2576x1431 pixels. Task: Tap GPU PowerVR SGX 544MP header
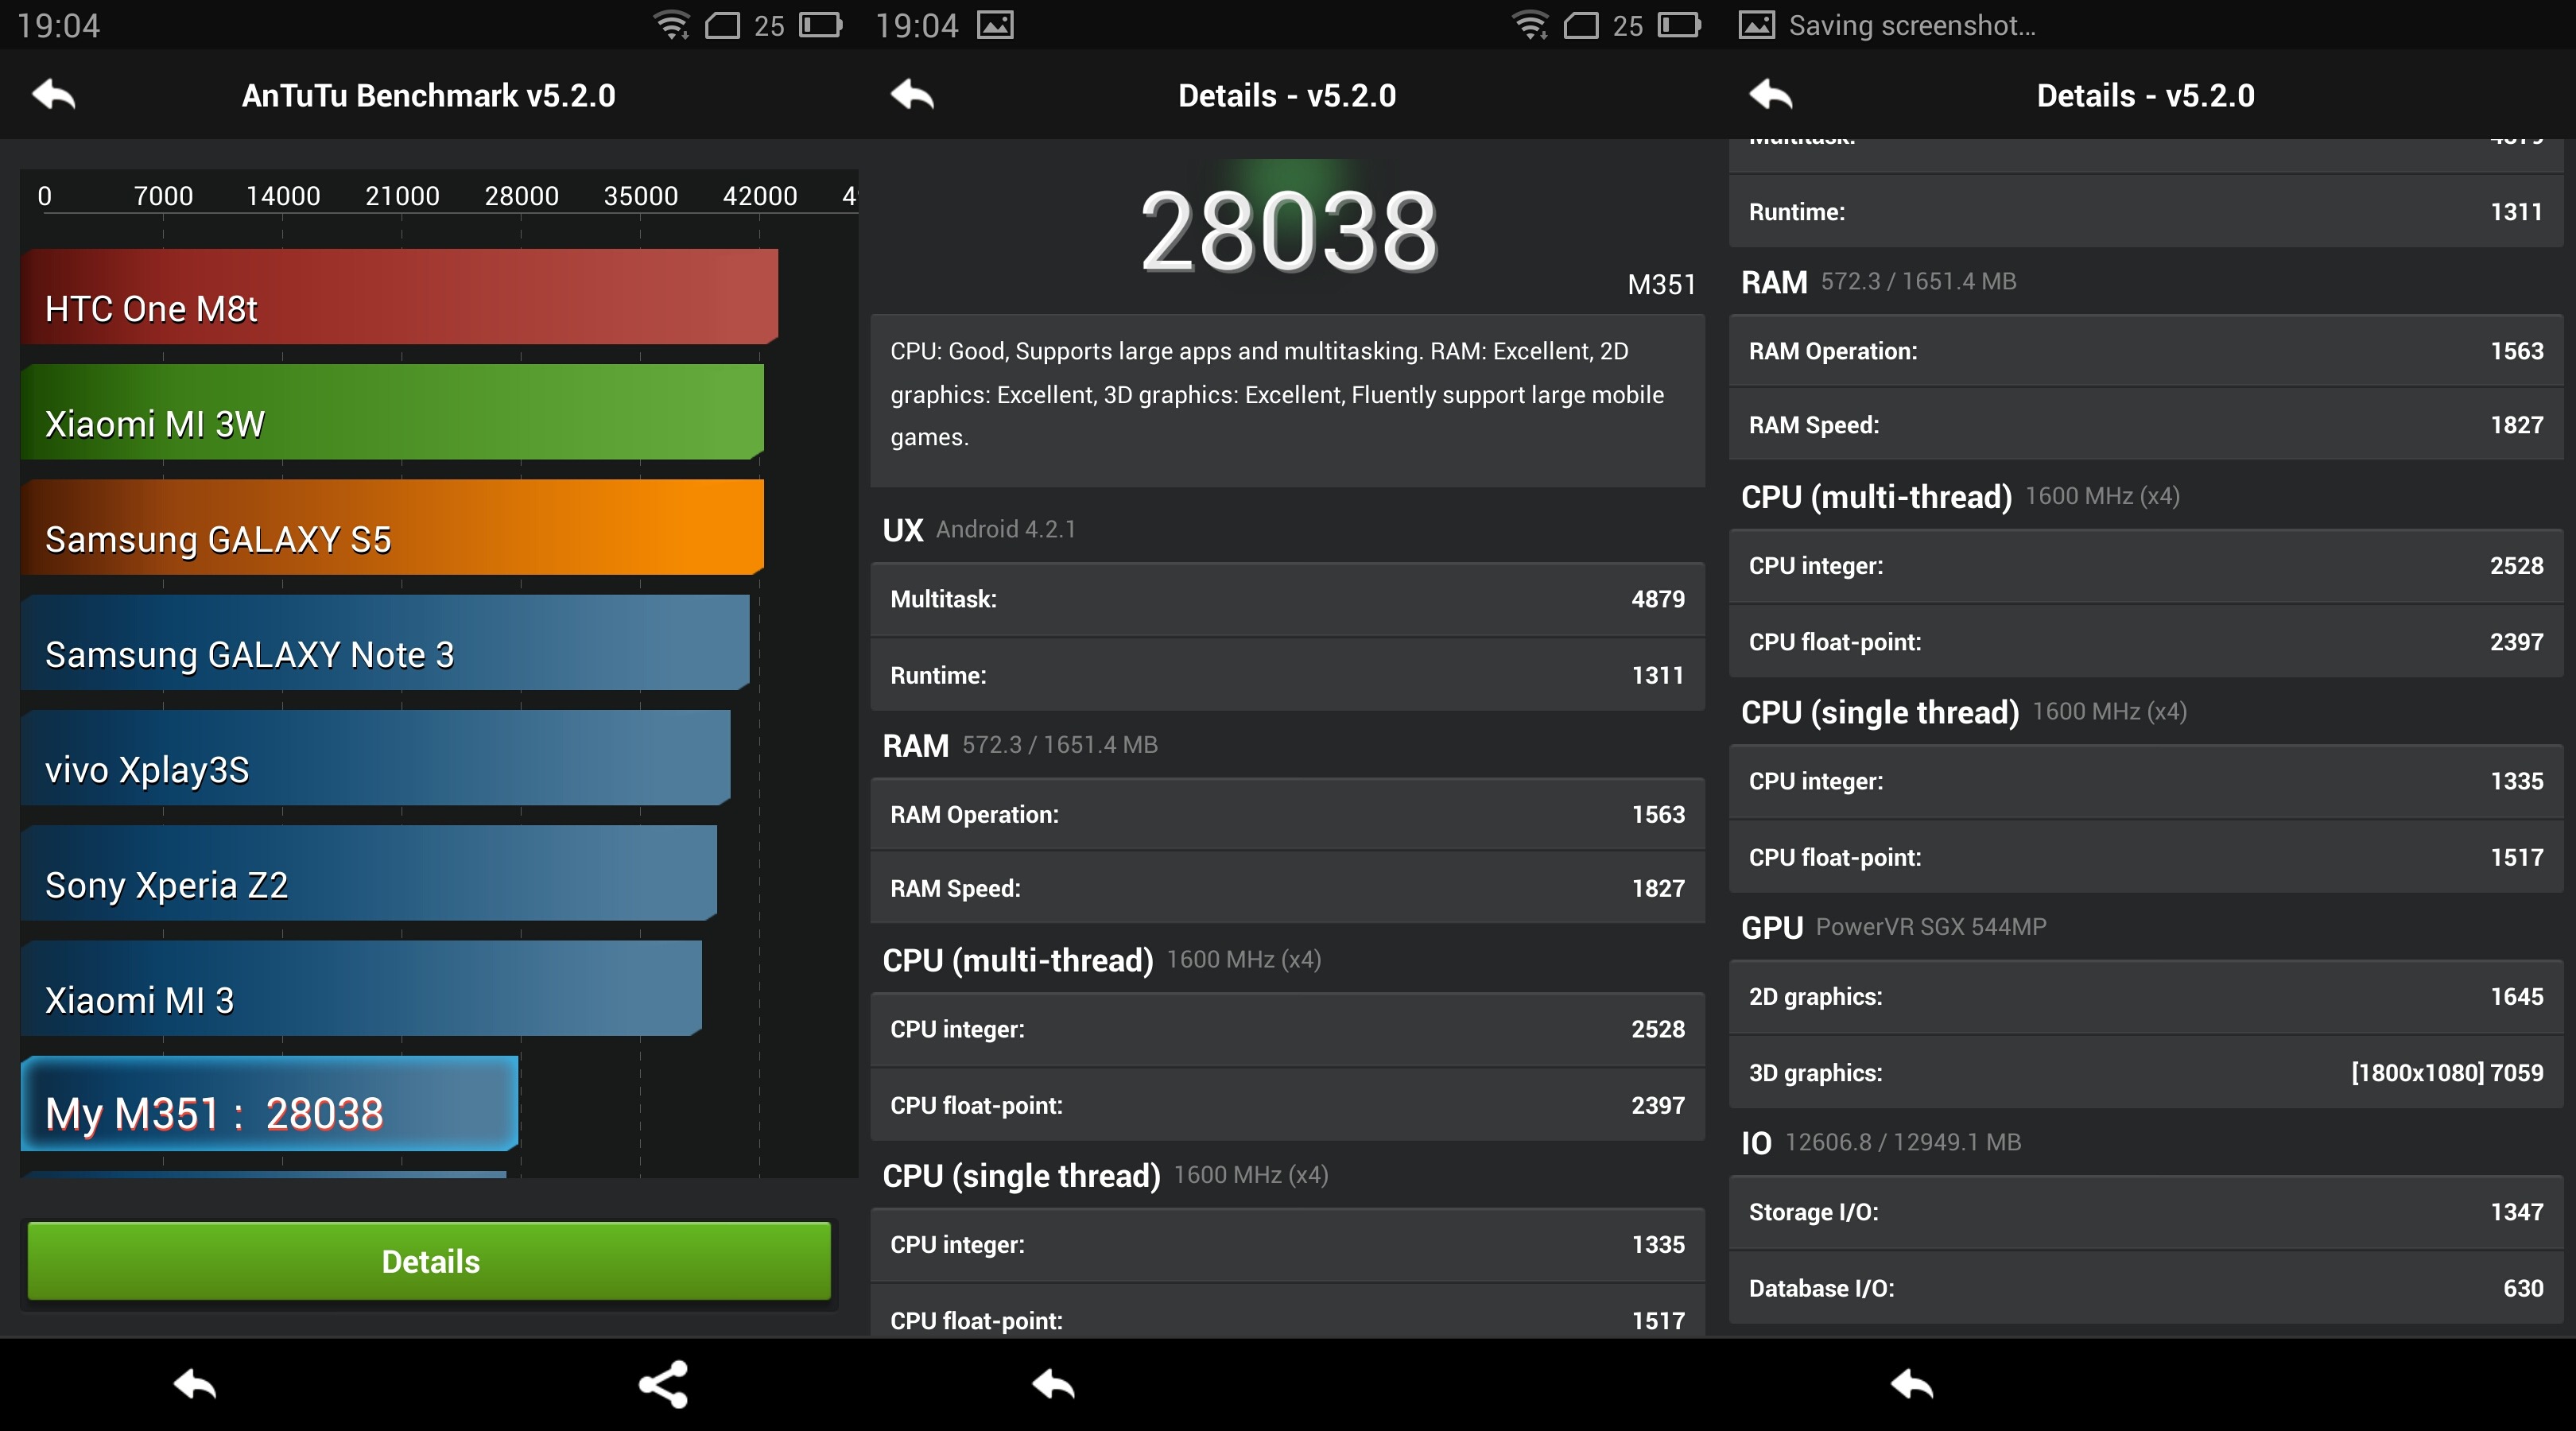click(1893, 927)
